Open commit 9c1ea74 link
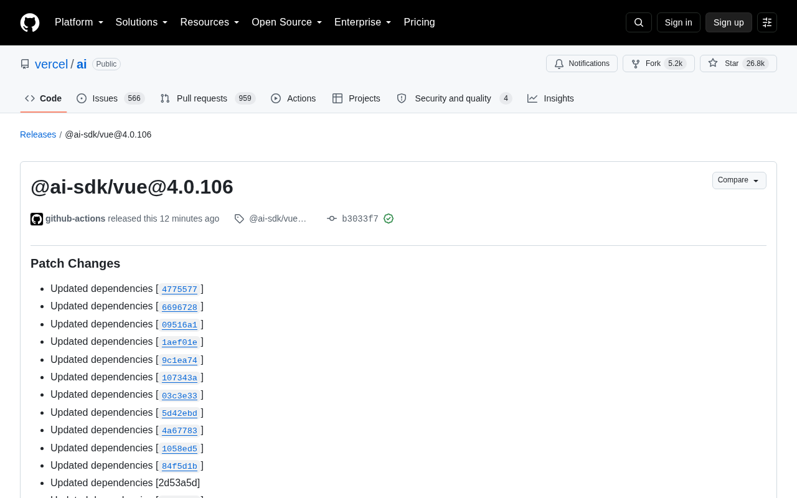 pyautogui.click(x=179, y=360)
